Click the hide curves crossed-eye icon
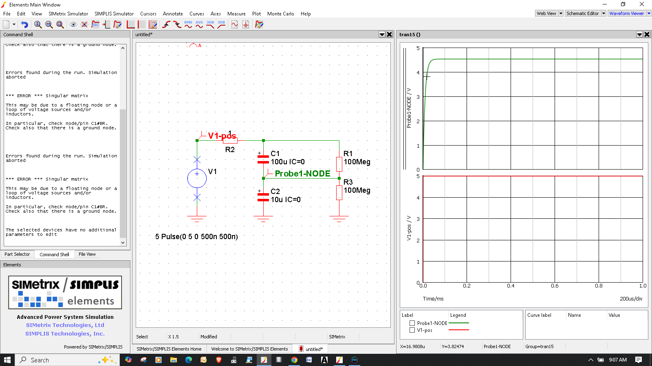The height and width of the screenshot is (366, 652). point(84,24)
